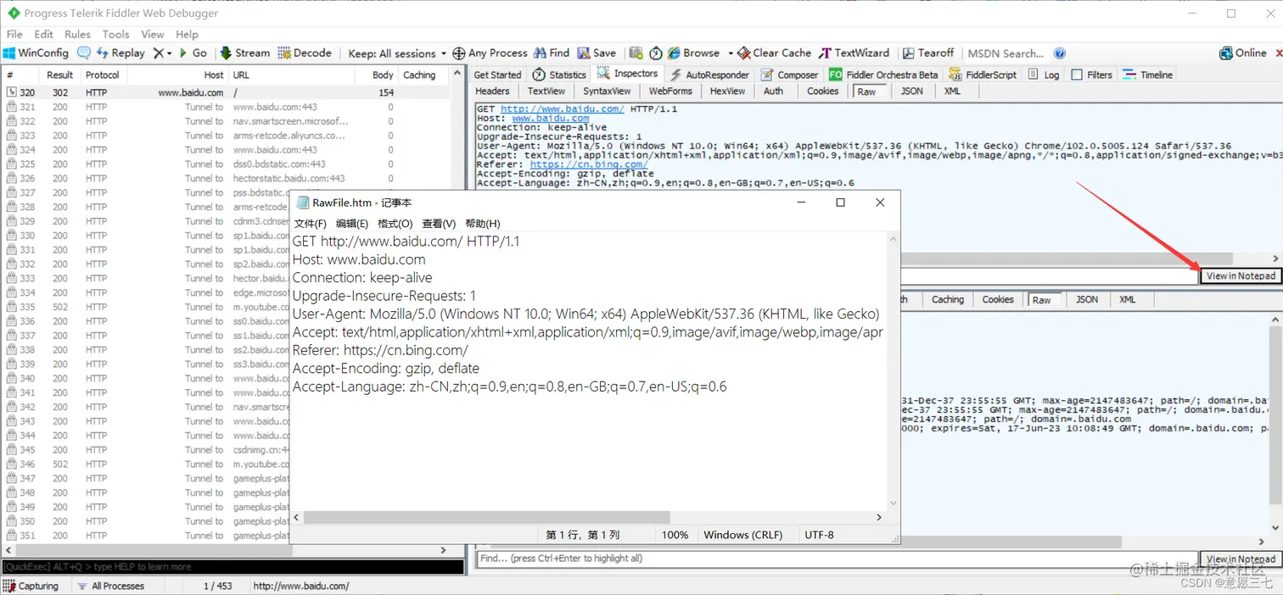Select session 320 with result 302
Screen dimensions: 1283x595
pos(226,92)
